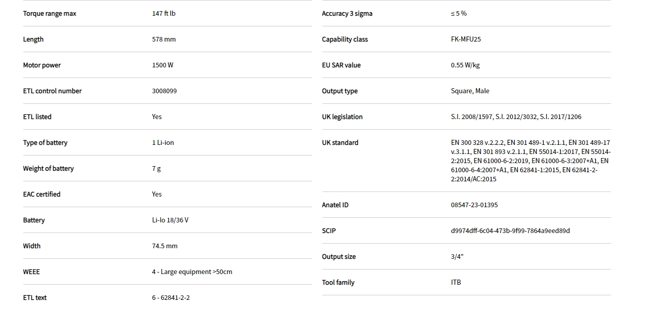Click the Battery Li-Io 18/36 V value
Screen dimensions: 646x309
click(x=170, y=220)
